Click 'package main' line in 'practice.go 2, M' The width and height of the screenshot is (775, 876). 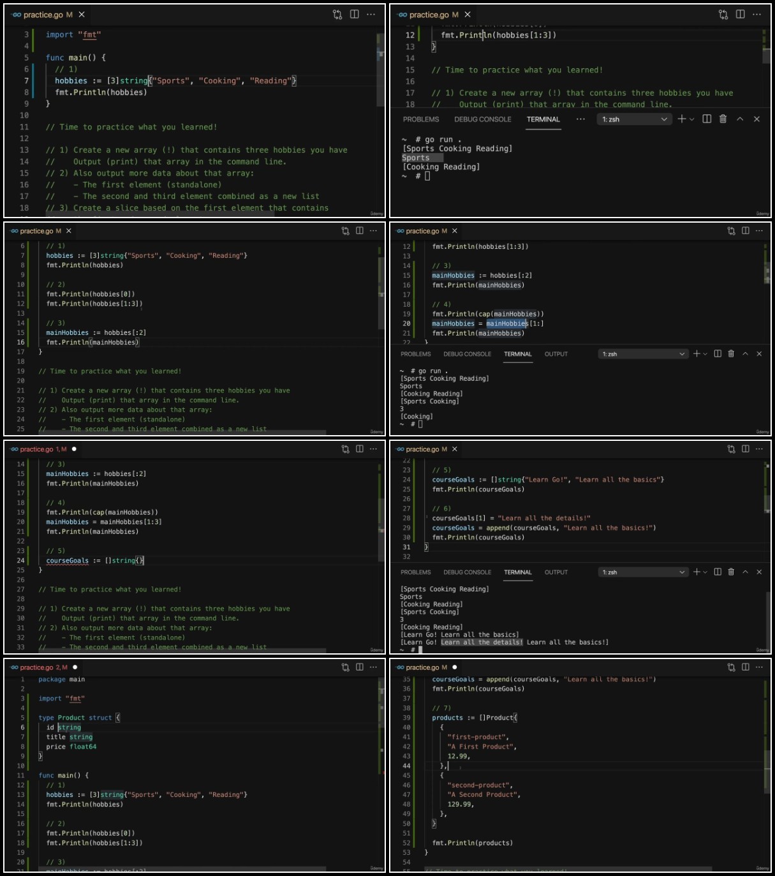[61, 679]
